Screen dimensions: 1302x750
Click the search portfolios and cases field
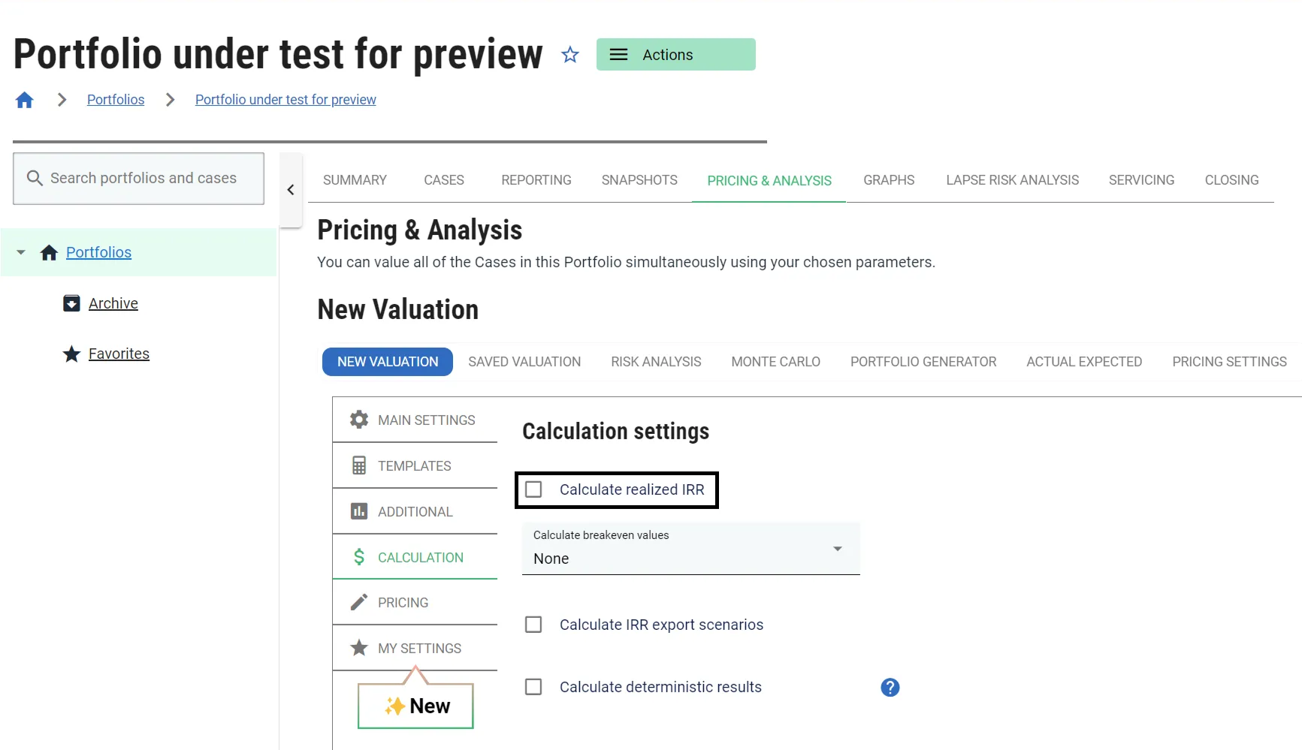point(139,179)
